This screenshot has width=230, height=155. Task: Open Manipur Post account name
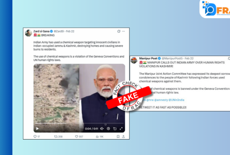(x=148, y=58)
